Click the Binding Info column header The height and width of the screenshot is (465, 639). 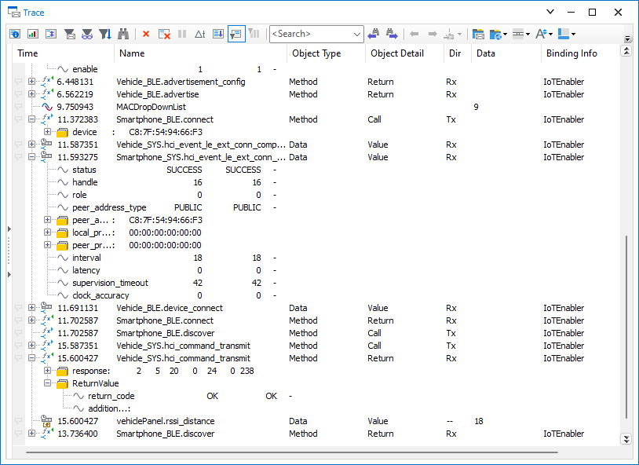pos(580,53)
